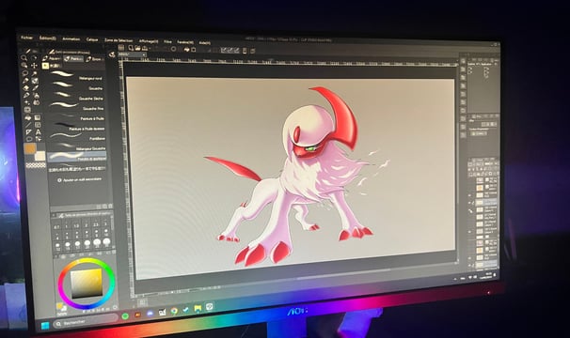Select the Lasso selection tool
The image size is (570, 338).
pyautogui.click(x=24, y=73)
